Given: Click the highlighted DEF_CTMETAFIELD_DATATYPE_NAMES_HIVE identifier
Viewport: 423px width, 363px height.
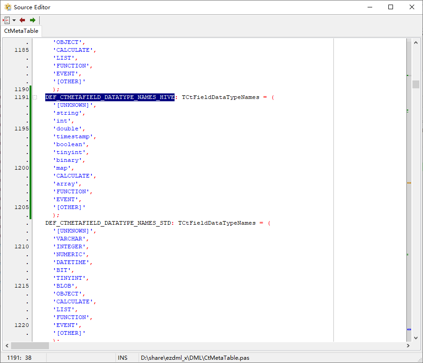Looking at the screenshot, I should 110,97.
